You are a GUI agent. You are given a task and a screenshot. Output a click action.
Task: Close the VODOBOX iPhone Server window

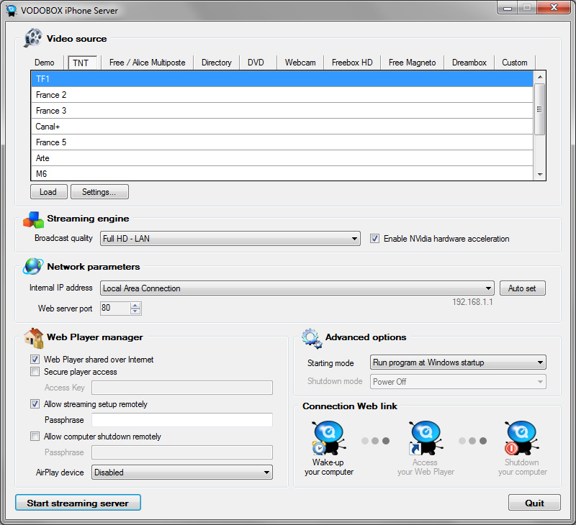click(x=554, y=7)
